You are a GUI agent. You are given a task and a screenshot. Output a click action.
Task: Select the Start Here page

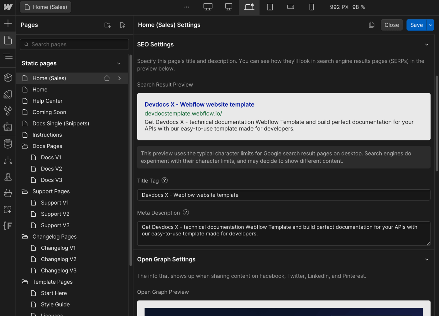[72, 293]
